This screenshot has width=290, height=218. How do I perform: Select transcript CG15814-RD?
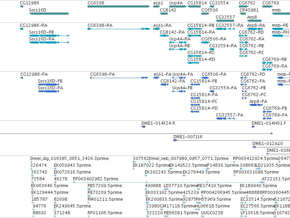point(193,63)
